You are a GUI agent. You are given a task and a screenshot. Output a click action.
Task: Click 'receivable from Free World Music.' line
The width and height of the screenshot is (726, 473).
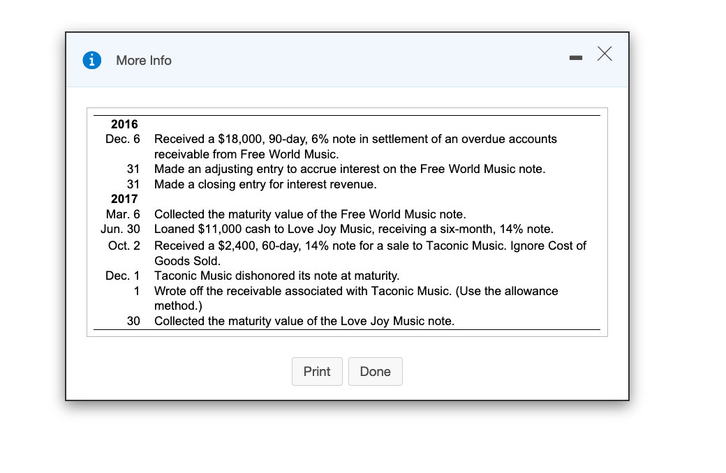[x=246, y=154]
